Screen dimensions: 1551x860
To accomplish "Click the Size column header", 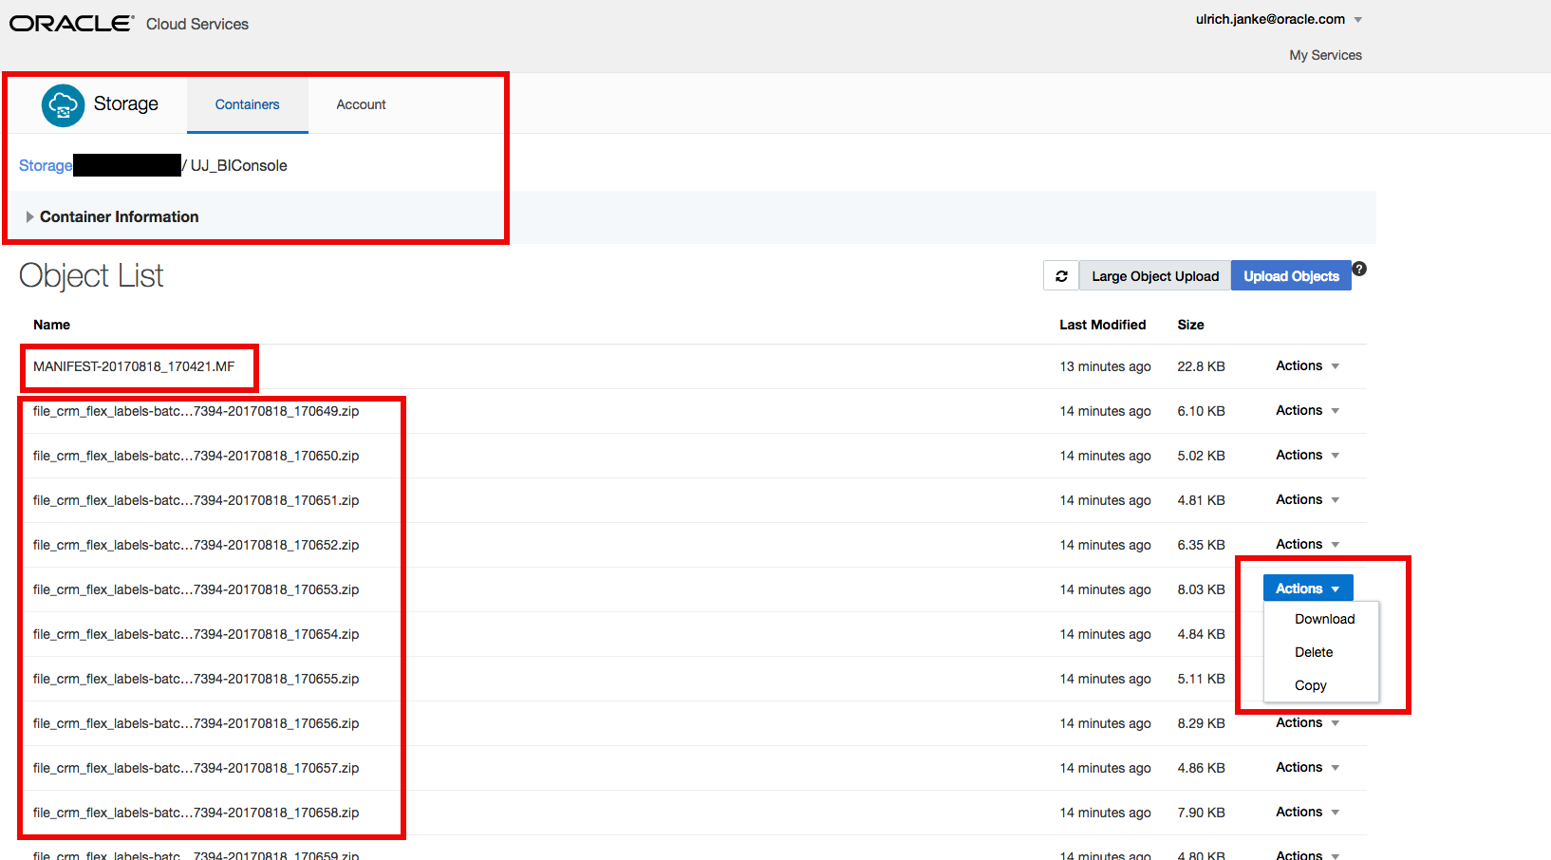I will pyautogui.click(x=1190, y=325).
